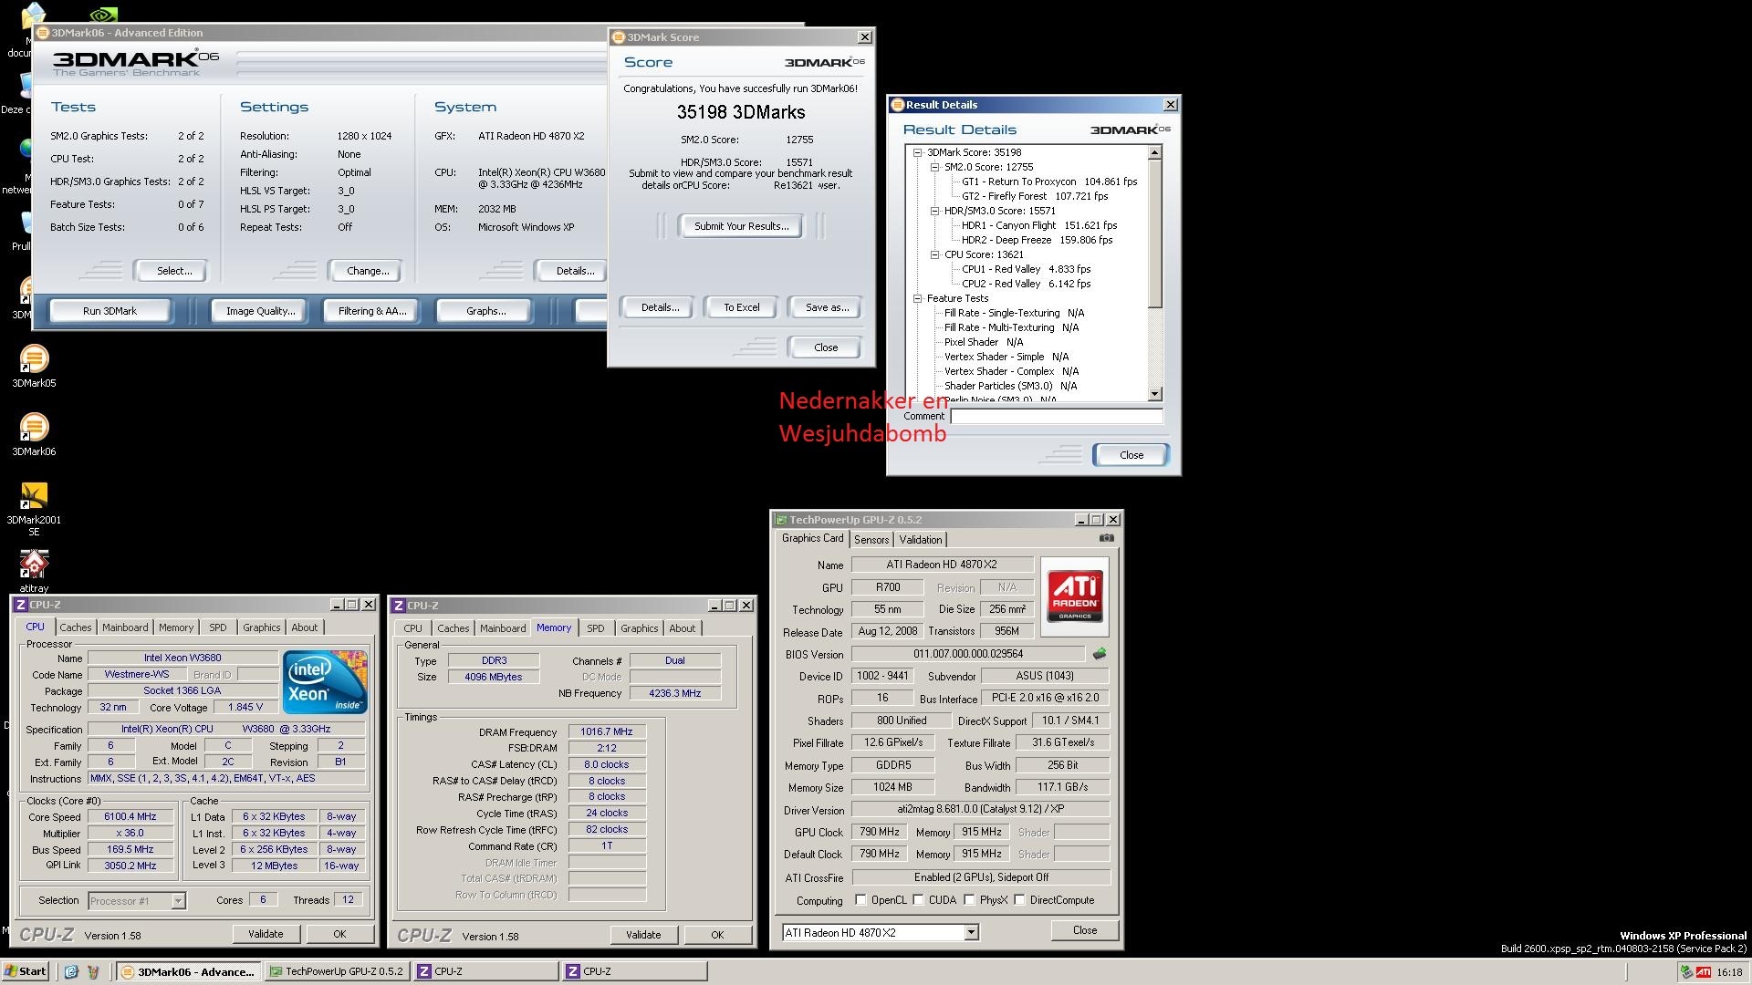This screenshot has width=1752, height=985.
Task: Launch 3DMark2001 SE desktop icon
Action: click(34, 496)
